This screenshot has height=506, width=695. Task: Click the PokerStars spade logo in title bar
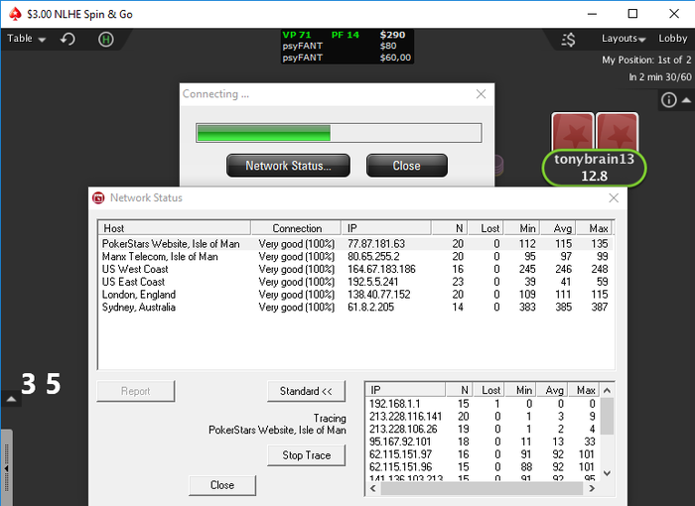(x=16, y=14)
